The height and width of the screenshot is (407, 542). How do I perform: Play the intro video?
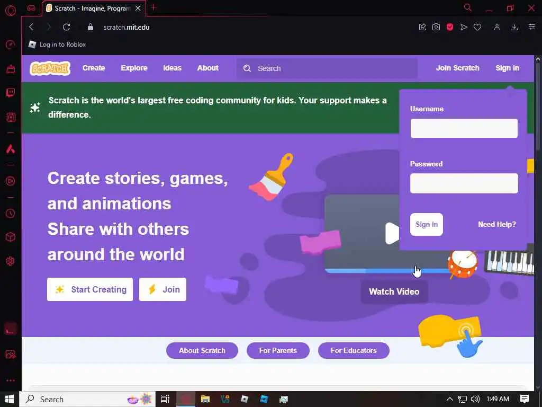click(x=392, y=233)
